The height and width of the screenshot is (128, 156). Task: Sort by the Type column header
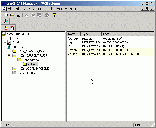91,34
